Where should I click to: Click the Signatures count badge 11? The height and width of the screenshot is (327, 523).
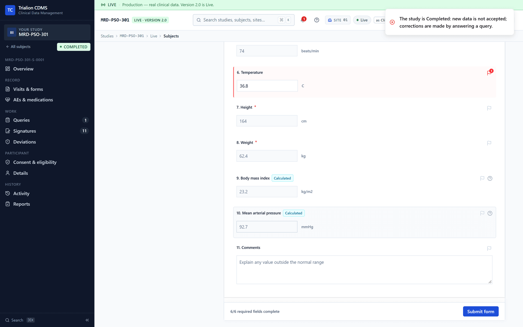pos(84,131)
